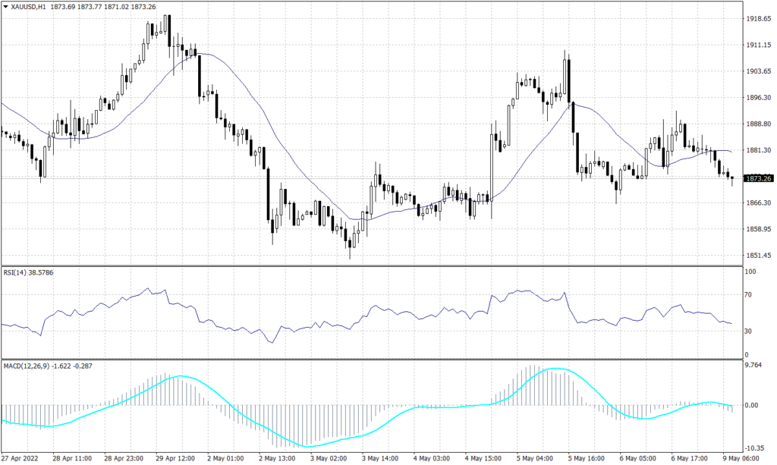Screen dimensions: 777x465
Task: Toggle selection of the RSI indicator pane
Action: pyautogui.click(x=379, y=311)
